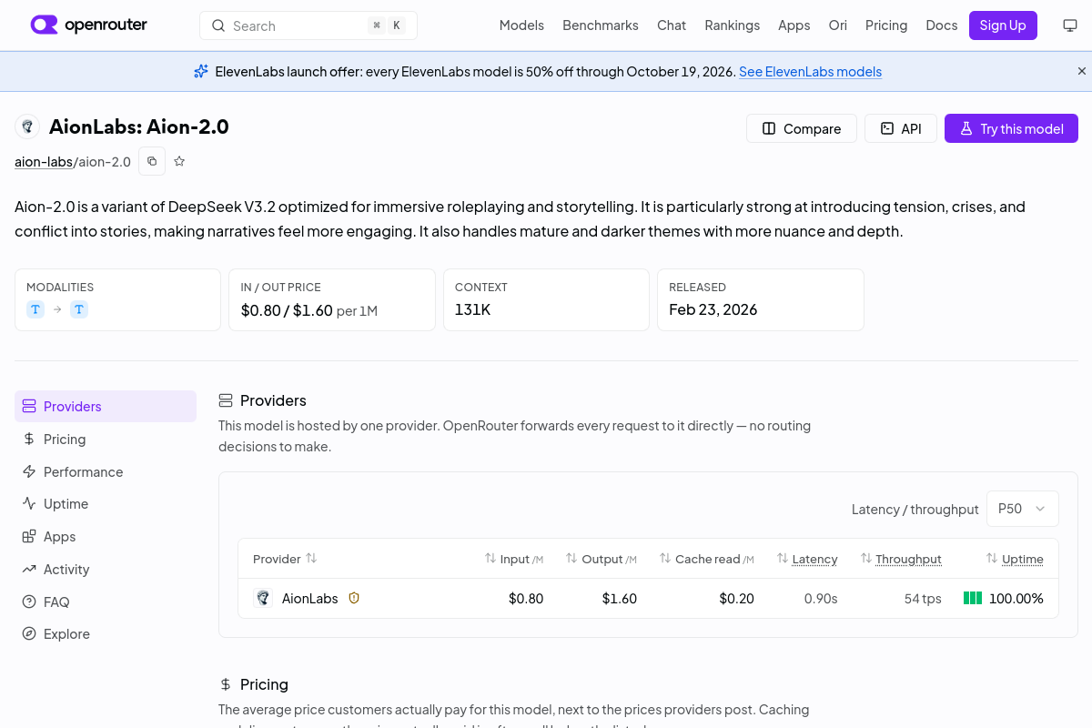Select Uptime in the sidebar
This screenshot has height=728, width=1092.
106,503
